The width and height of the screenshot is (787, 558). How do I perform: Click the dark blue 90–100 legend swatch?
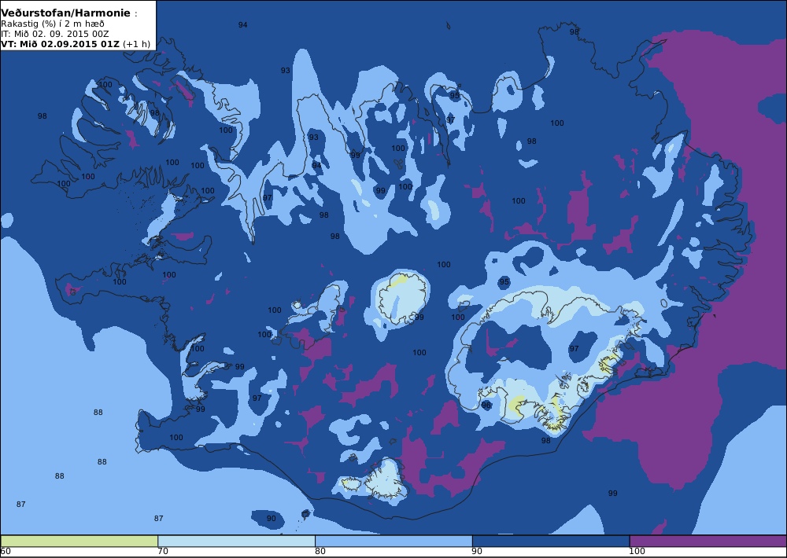551,541
